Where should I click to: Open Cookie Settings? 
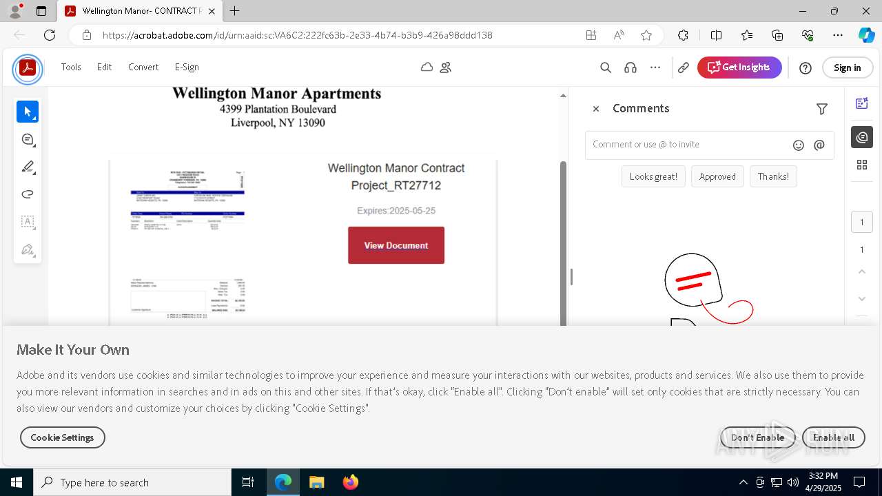62,437
